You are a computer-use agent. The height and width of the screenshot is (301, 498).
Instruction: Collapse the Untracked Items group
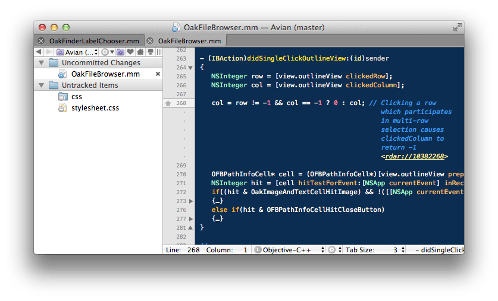pyautogui.click(x=40, y=85)
